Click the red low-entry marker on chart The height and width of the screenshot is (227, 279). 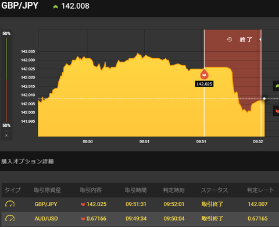coord(204,74)
